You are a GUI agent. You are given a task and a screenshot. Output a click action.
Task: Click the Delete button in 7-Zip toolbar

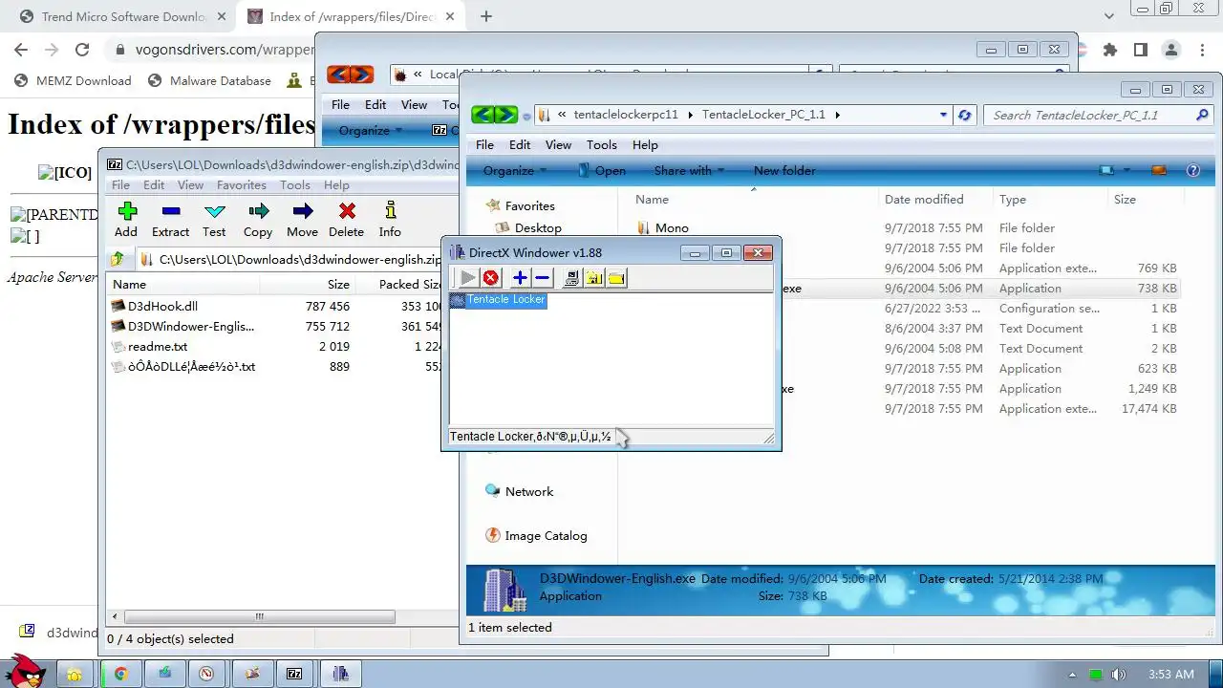pyautogui.click(x=346, y=220)
